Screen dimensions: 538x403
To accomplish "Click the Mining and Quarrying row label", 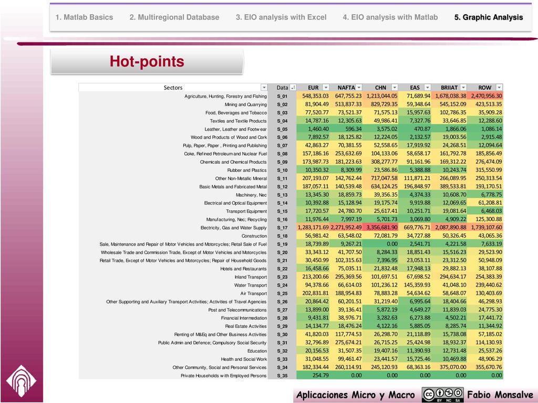I will [246, 104].
